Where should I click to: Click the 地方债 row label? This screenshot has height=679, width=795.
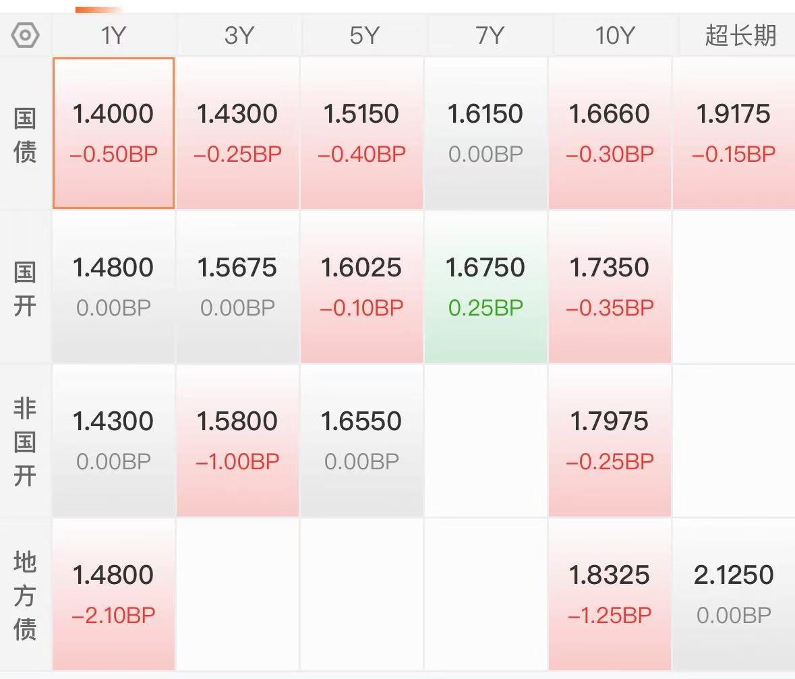point(25,595)
